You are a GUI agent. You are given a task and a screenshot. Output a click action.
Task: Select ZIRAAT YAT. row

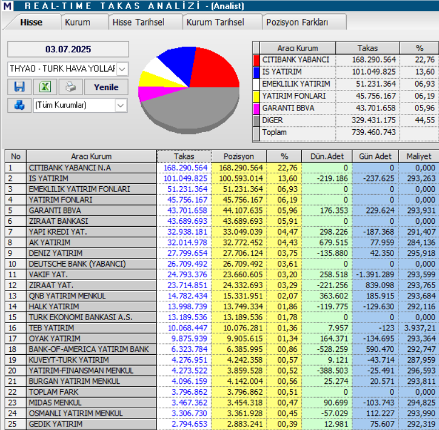click(222, 285)
